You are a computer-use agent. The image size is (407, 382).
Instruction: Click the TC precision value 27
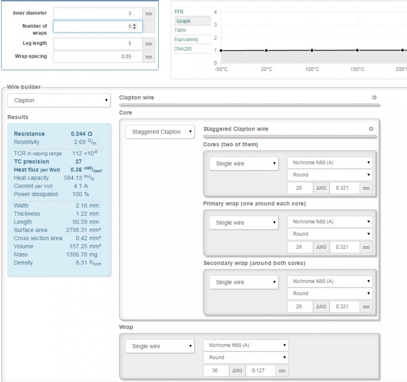[x=79, y=162]
